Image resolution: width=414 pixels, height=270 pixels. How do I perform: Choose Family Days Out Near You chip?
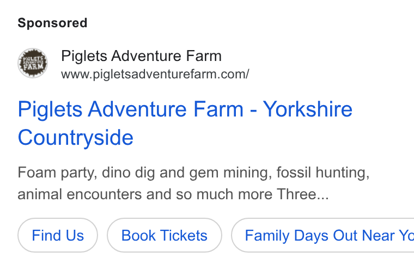click(322, 235)
